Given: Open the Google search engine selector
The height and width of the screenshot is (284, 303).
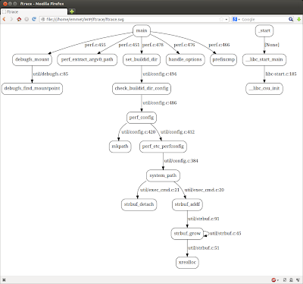Looking at the screenshot, I should [236, 19].
